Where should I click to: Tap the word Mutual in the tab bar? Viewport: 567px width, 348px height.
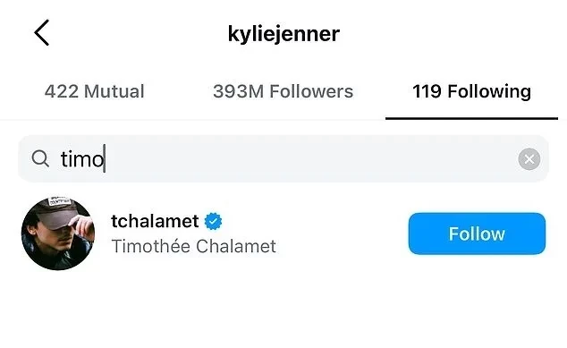point(114,91)
